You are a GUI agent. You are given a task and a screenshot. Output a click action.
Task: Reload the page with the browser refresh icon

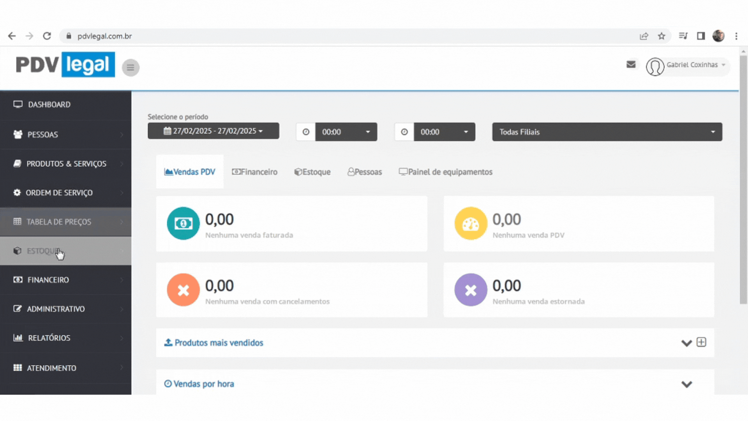47,36
